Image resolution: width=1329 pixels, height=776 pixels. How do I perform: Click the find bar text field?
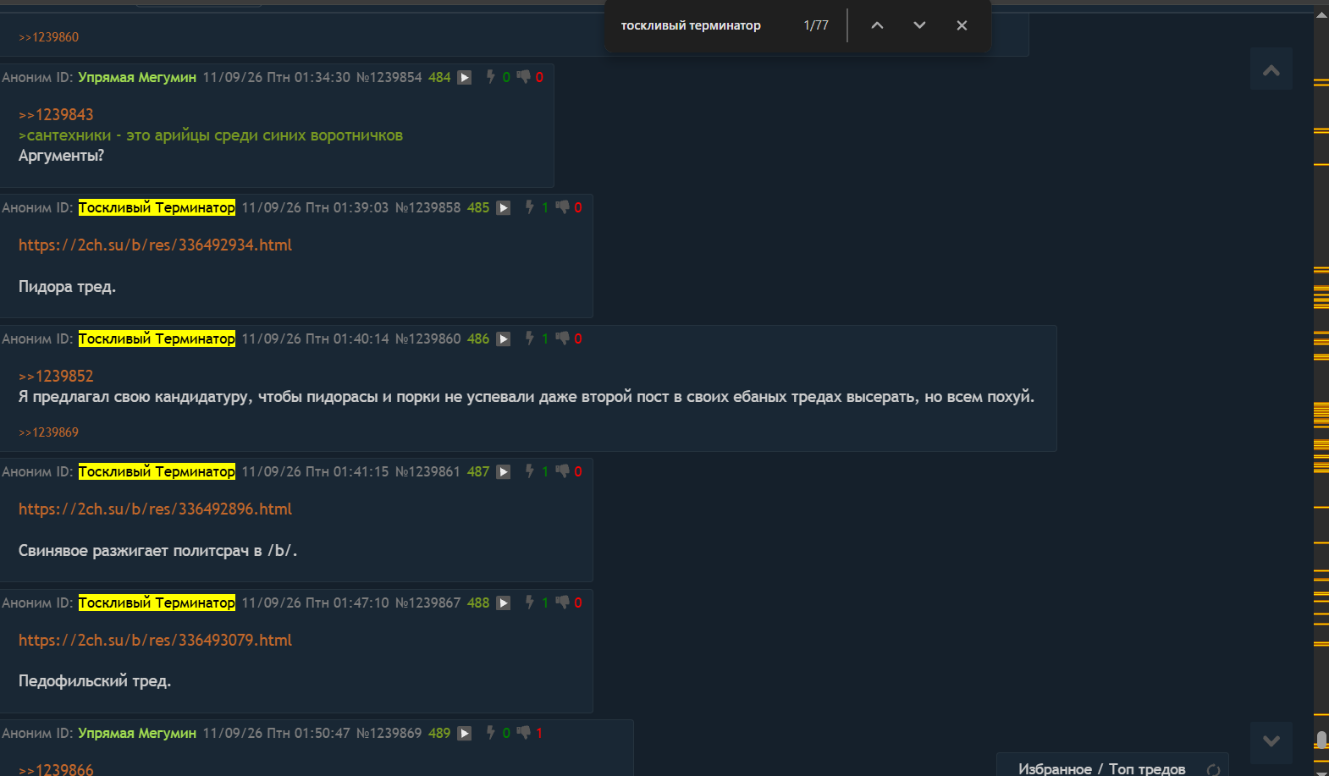703,25
